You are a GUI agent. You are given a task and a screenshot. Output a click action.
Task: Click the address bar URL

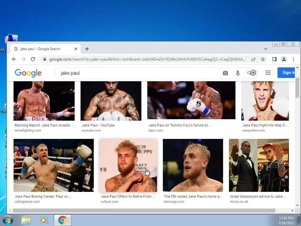point(148,59)
